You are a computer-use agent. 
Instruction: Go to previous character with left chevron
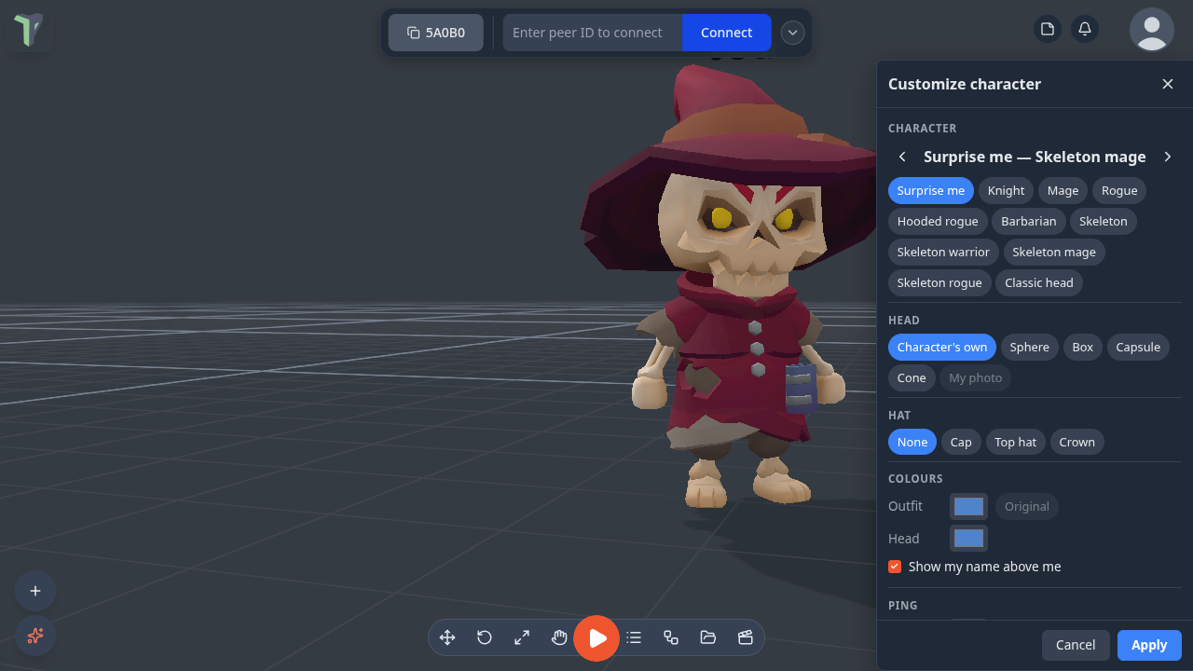[902, 157]
